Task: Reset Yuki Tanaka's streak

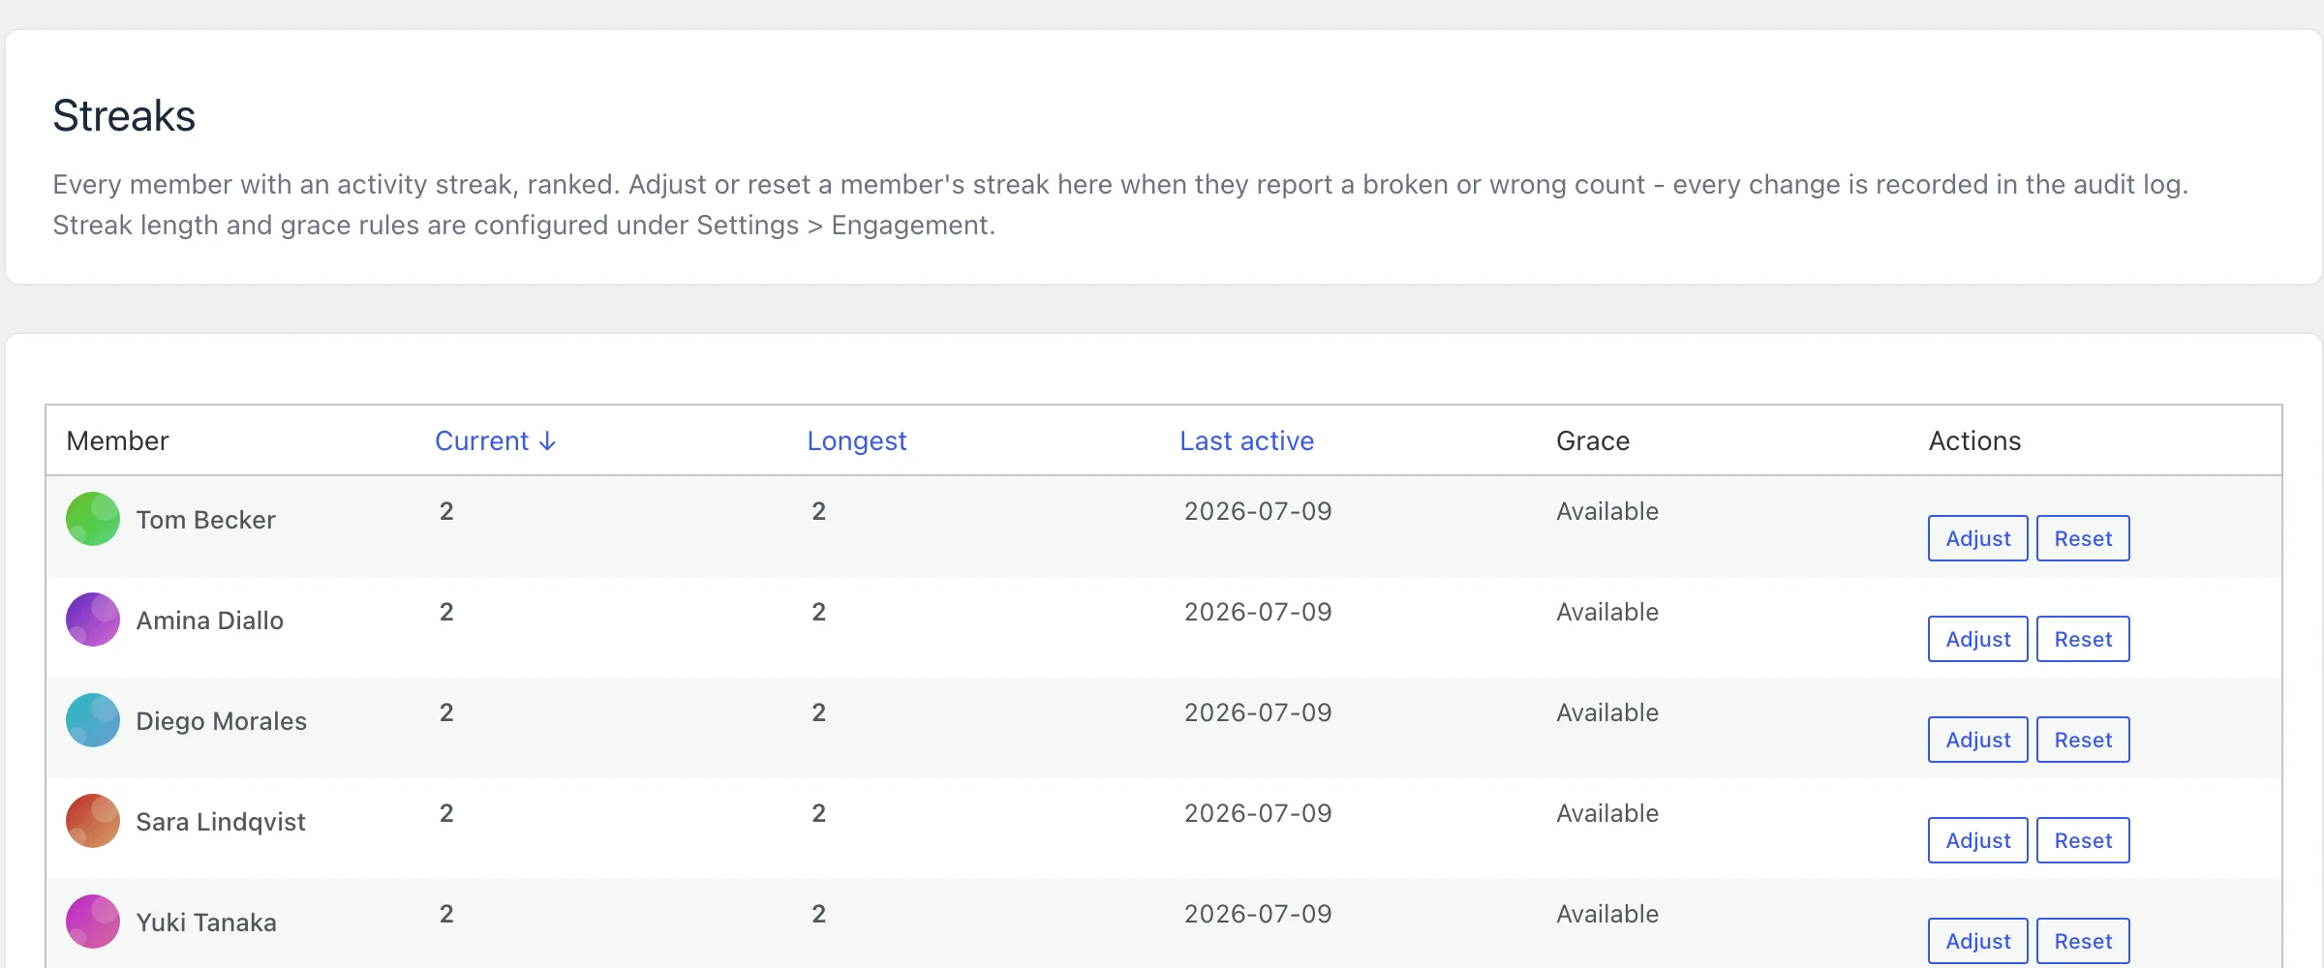Action: click(2083, 941)
